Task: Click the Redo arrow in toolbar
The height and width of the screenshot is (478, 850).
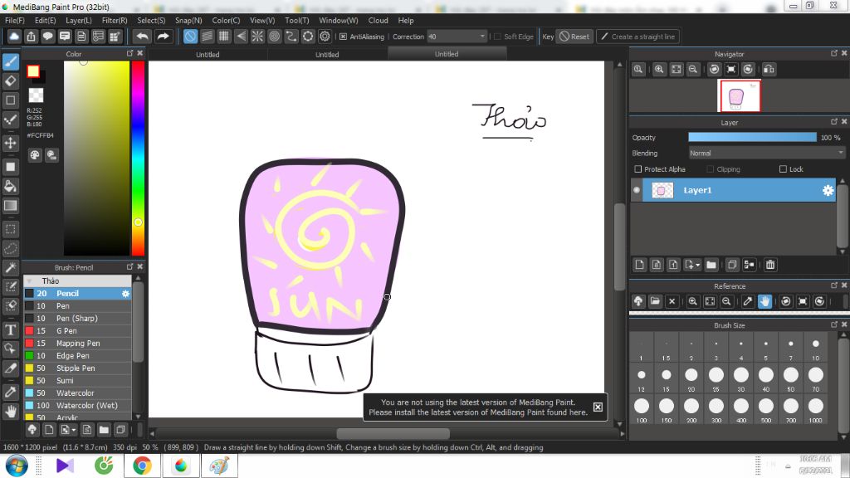Action: [163, 37]
